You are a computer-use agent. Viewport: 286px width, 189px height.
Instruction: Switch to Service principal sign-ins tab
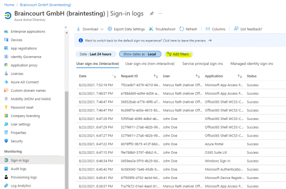203,64
